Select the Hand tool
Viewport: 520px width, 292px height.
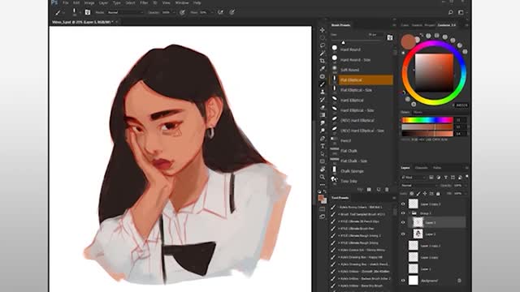[x=323, y=170]
